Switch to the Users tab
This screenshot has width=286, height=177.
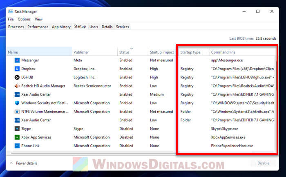(94, 27)
